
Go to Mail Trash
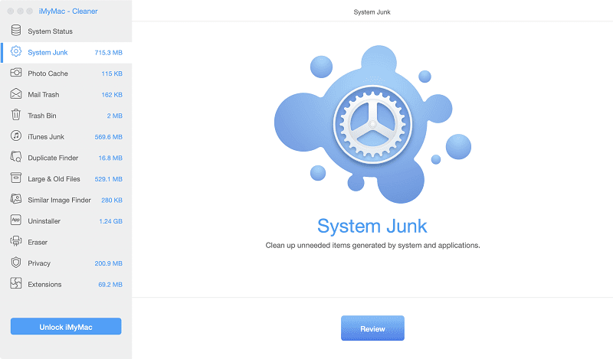click(66, 95)
